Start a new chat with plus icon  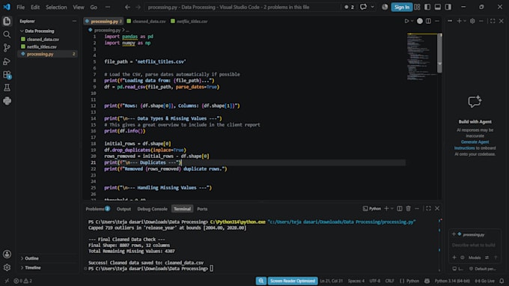pos(459,21)
